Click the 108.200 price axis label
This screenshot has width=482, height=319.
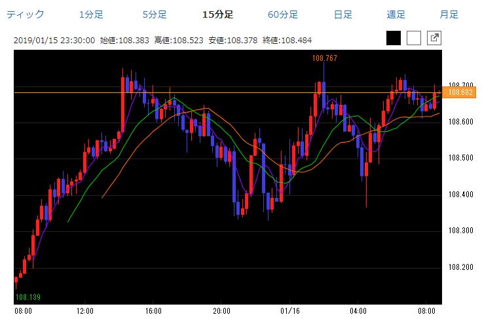pyautogui.click(x=461, y=267)
